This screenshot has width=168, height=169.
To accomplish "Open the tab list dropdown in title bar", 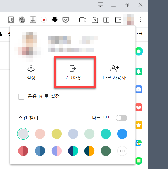I will (100, 5).
